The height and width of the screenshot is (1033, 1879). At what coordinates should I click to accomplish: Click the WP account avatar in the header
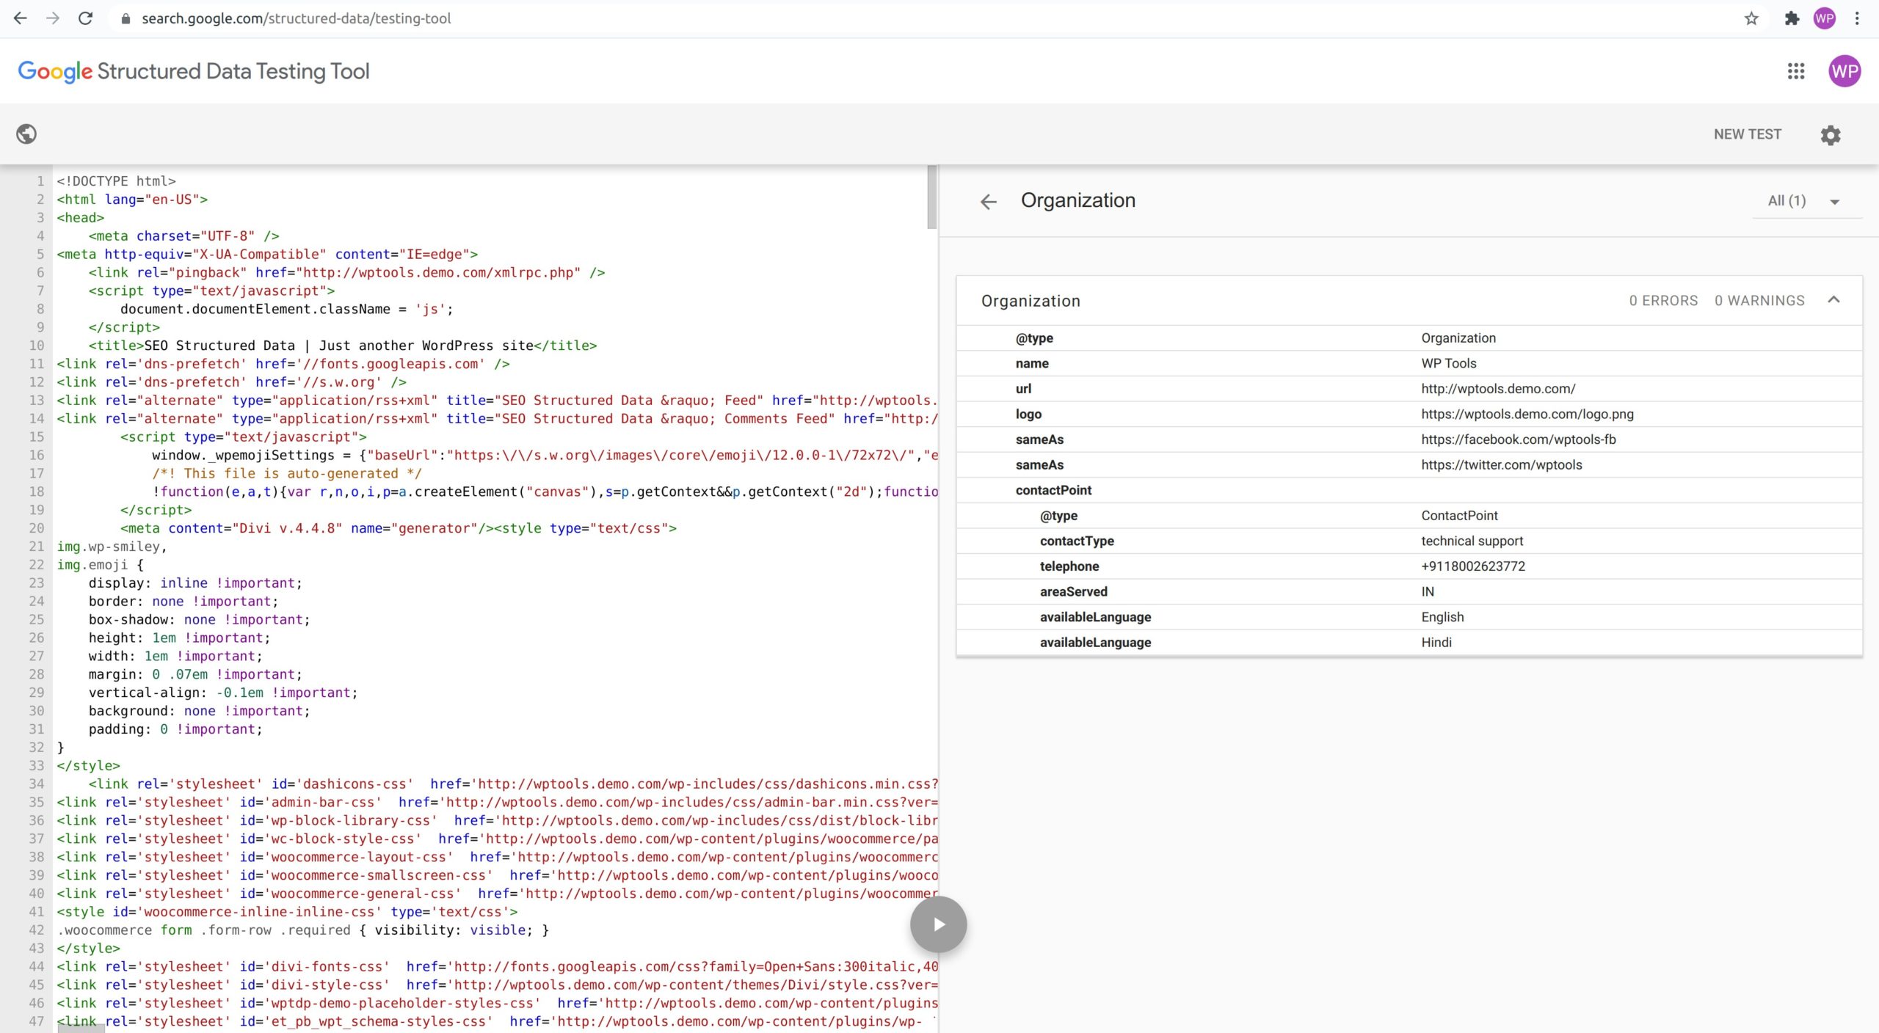[x=1844, y=71]
